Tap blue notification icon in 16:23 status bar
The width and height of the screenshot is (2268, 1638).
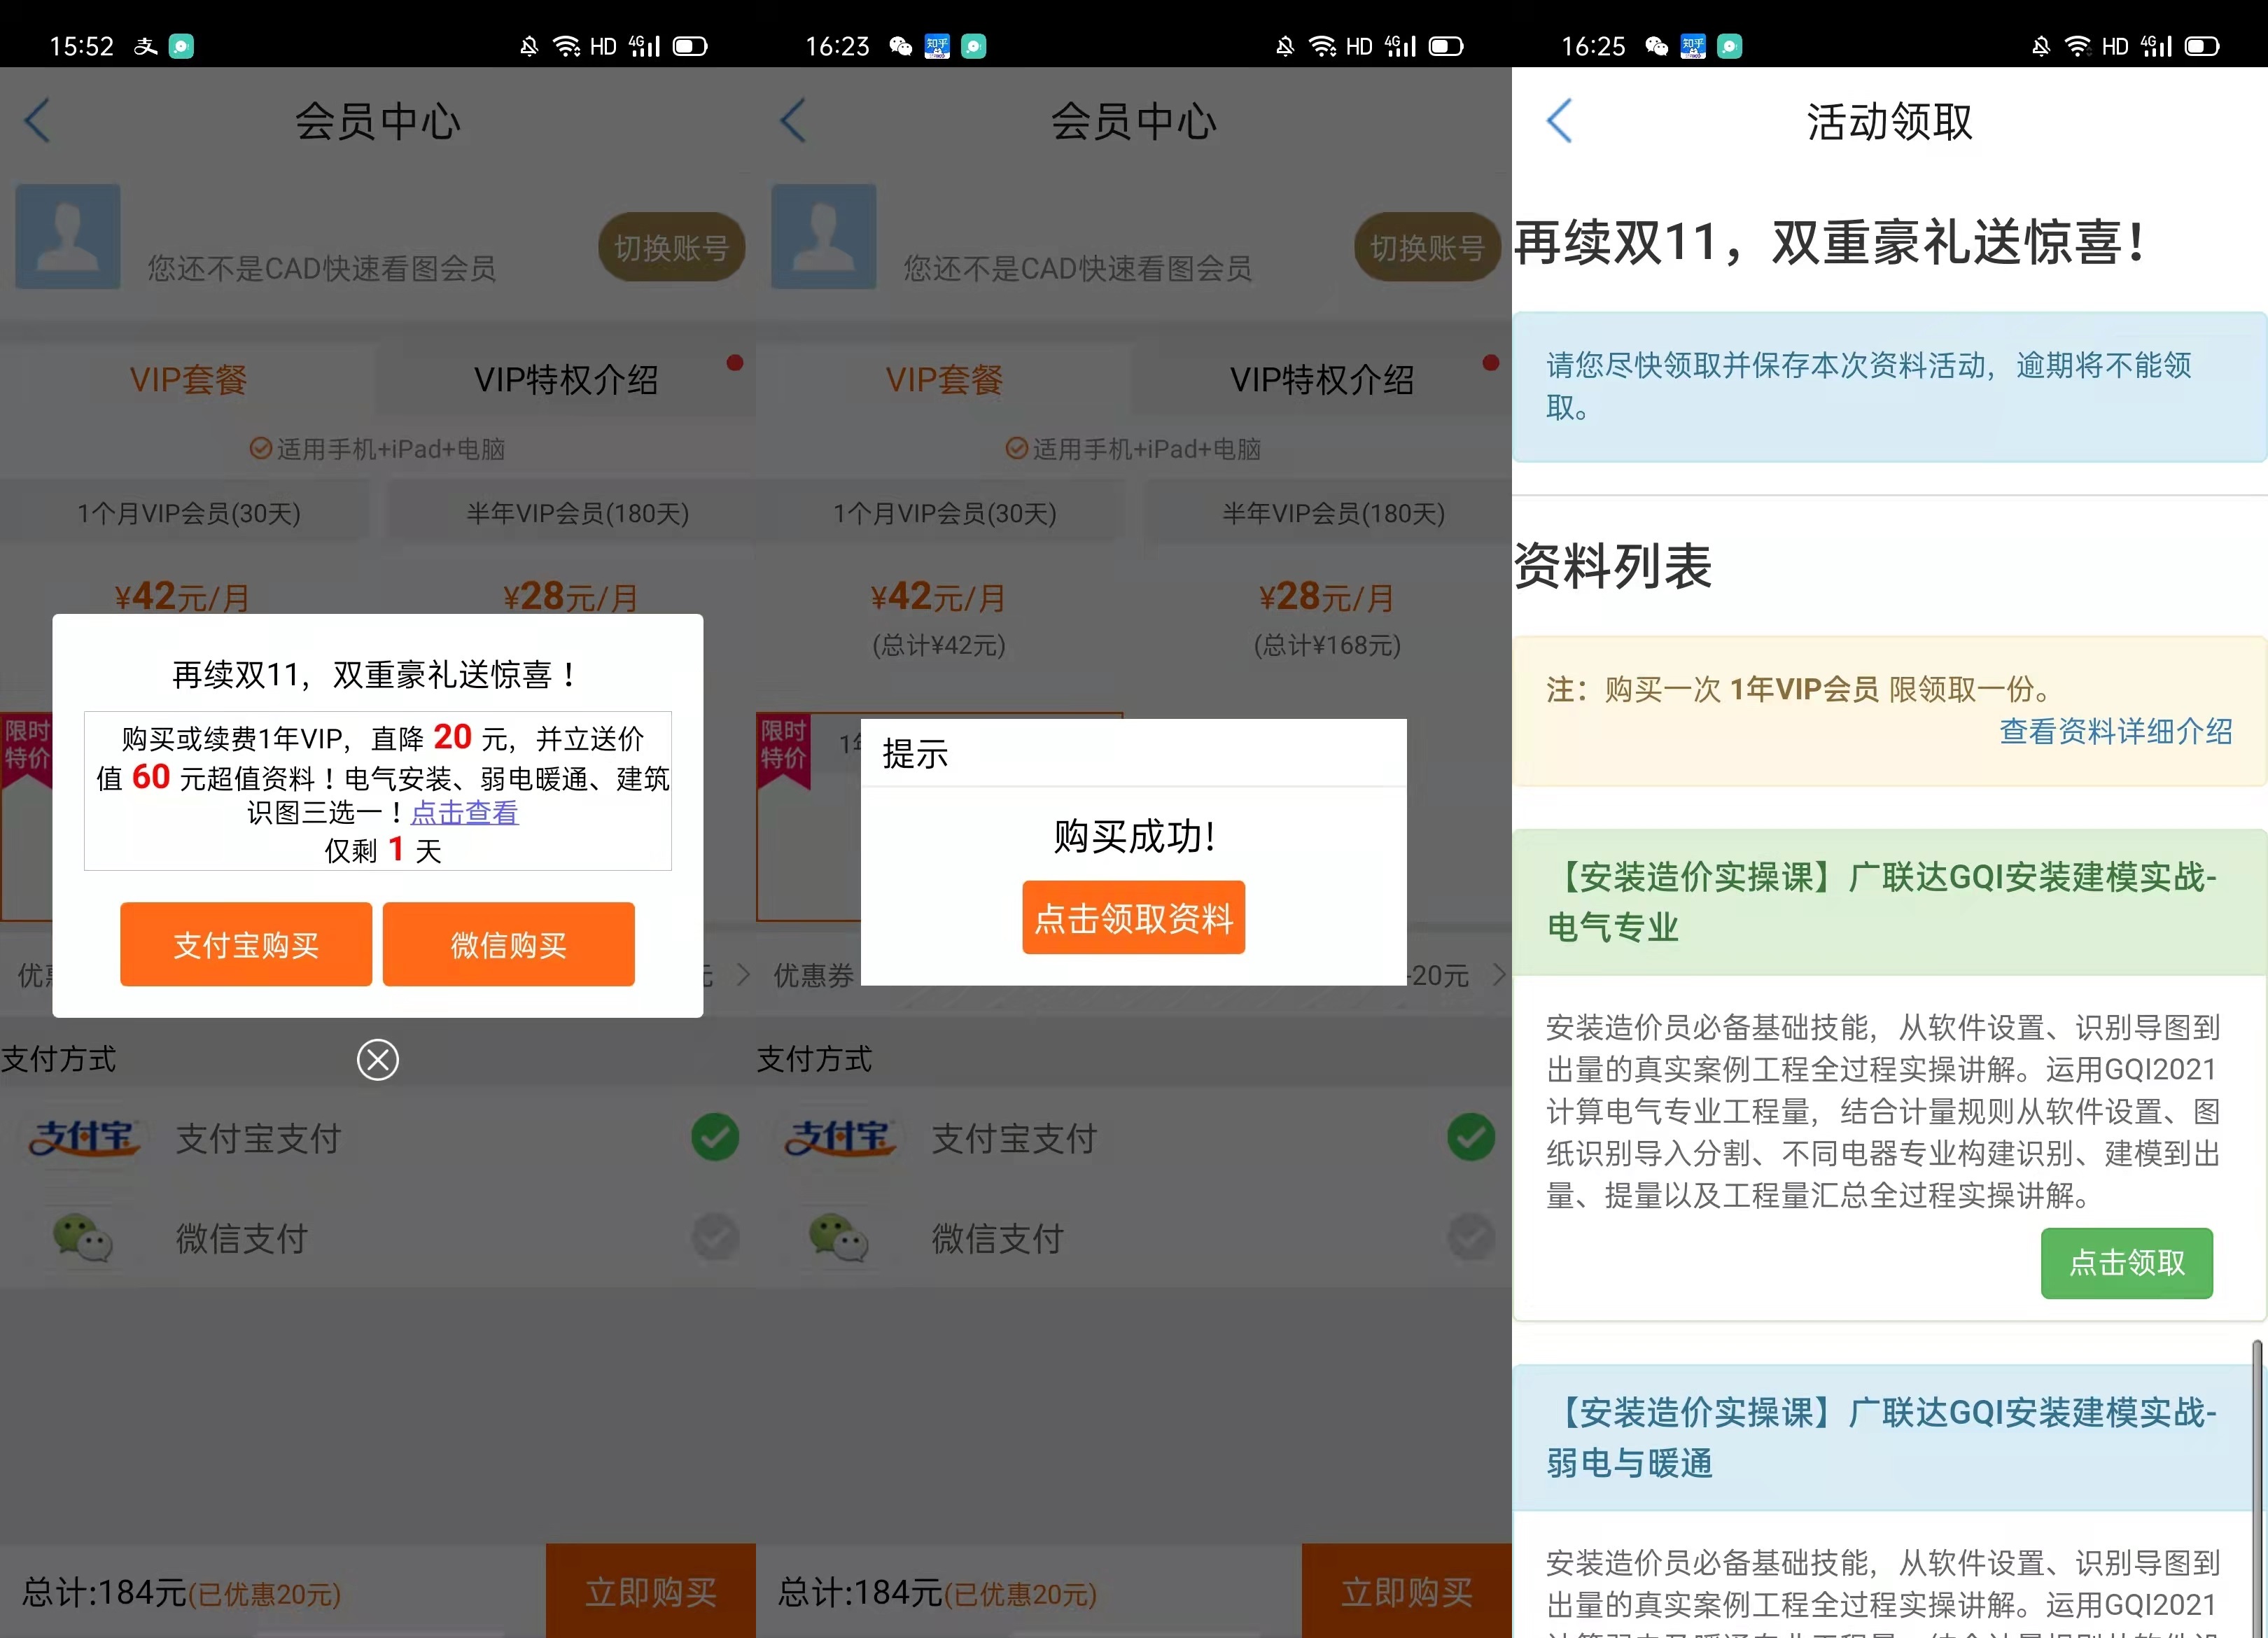[x=937, y=46]
